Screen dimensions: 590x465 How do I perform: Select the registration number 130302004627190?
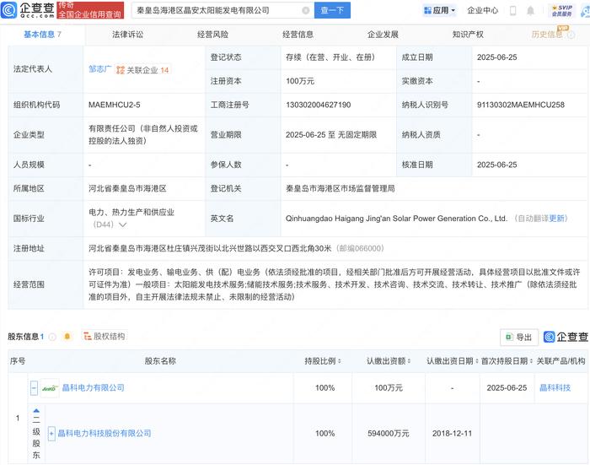coord(319,105)
